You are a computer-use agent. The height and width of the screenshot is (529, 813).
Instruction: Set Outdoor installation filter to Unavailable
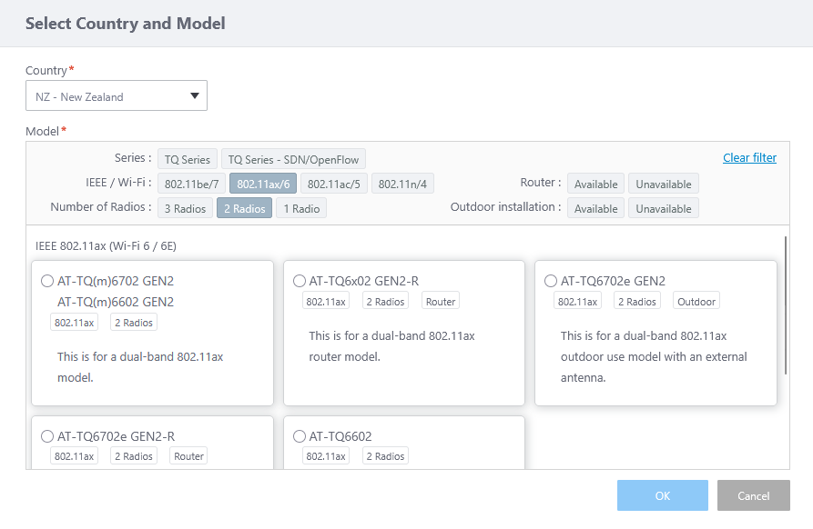pyautogui.click(x=664, y=208)
